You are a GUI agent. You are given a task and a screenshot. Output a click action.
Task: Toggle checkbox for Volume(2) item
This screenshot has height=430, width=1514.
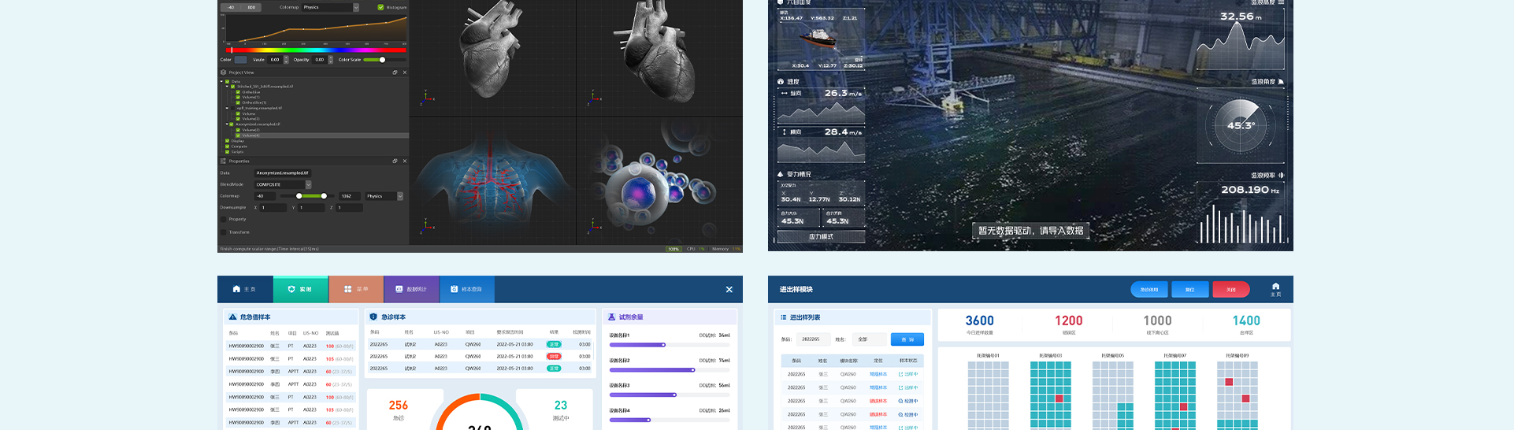point(238,130)
